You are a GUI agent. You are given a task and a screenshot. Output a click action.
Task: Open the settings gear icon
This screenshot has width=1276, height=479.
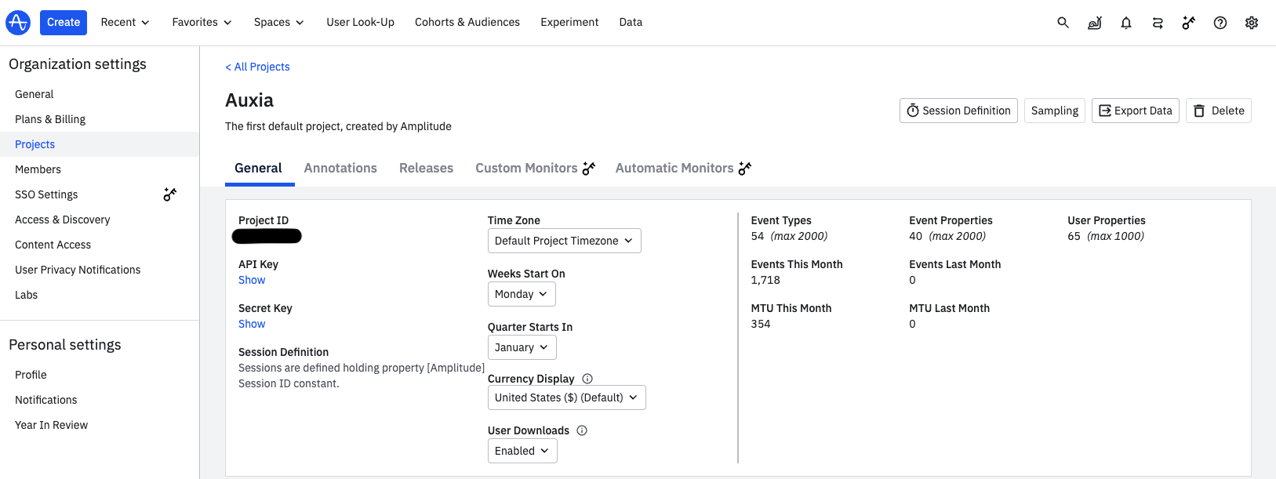coord(1252,23)
